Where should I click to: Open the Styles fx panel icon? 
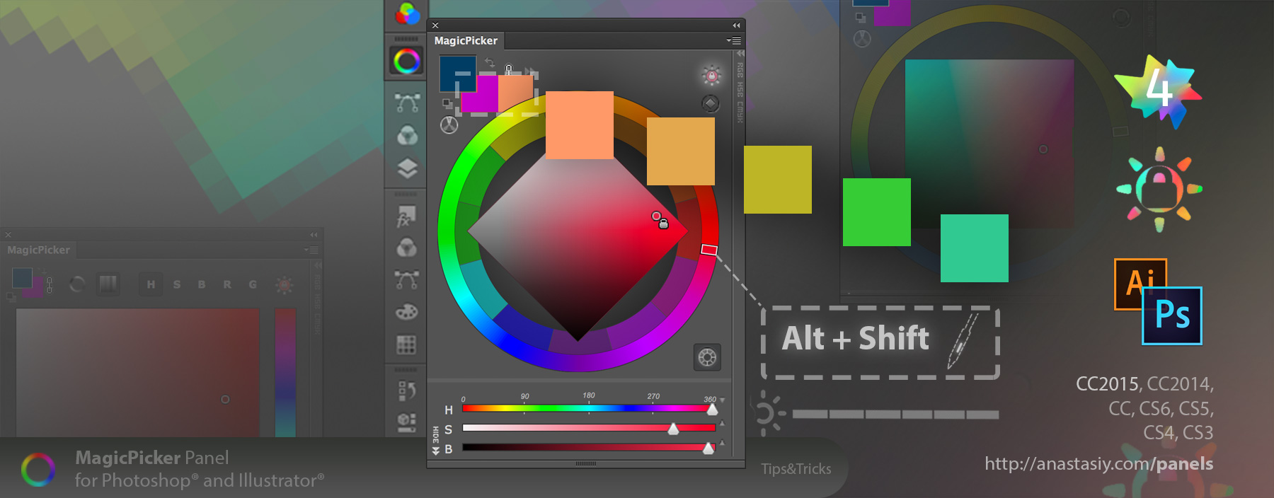(x=406, y=216)
